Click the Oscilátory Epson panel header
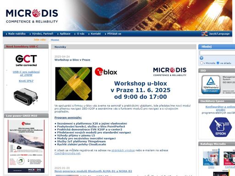Viewport: 235px width, 176px height. (x=217, y=101)
